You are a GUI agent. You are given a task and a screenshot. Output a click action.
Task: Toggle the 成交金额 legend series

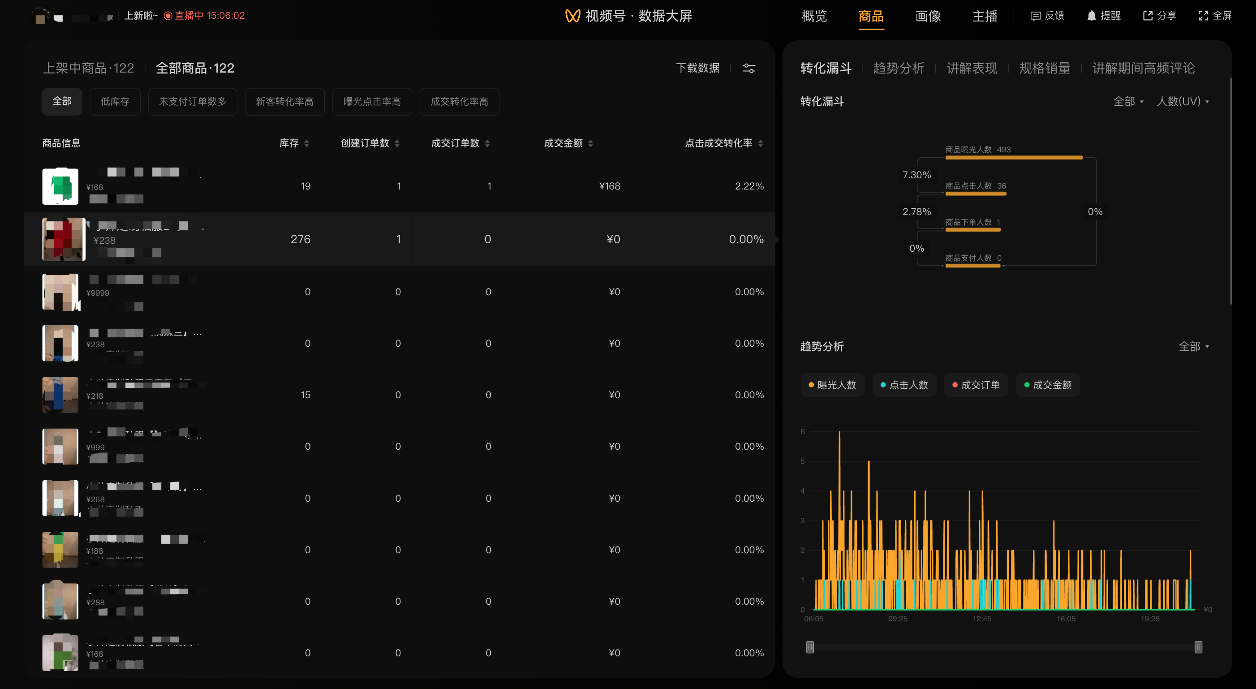click(1048, 385)
